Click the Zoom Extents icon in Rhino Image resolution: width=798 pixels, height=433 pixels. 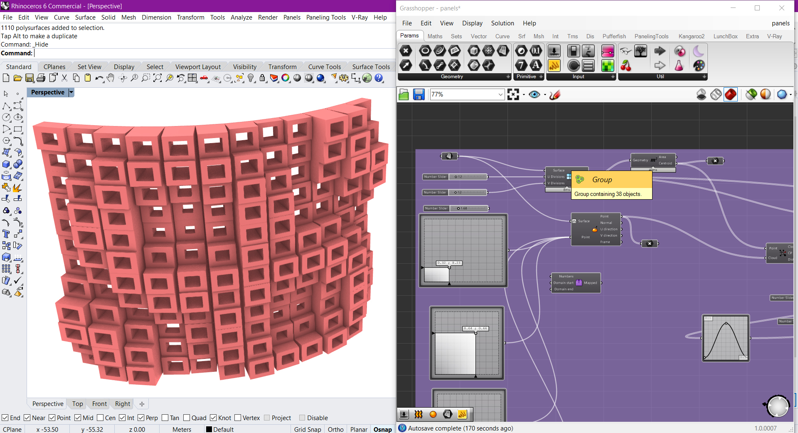click(158, 78)
